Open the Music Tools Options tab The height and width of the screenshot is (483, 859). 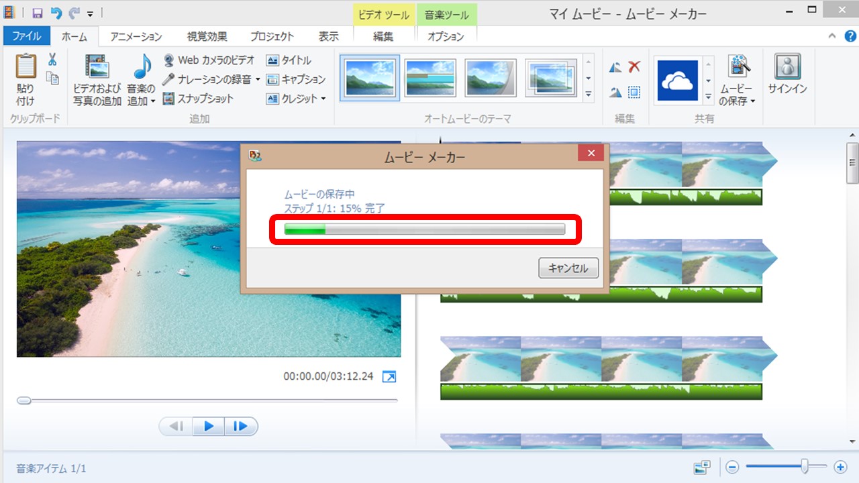[x=446, y=37]
